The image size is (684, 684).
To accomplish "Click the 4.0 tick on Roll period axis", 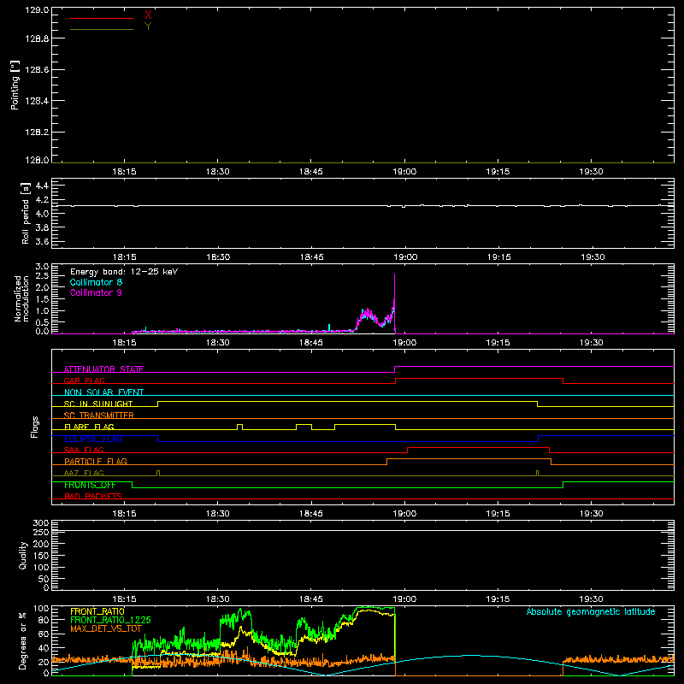I will [42, 214].
